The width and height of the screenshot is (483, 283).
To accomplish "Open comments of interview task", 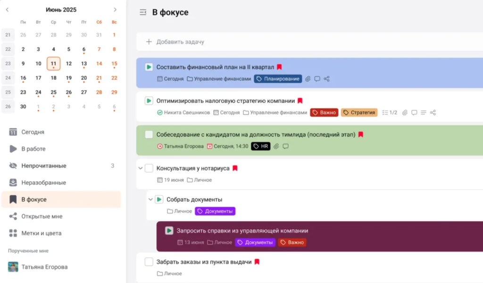I will pos(285,146).
